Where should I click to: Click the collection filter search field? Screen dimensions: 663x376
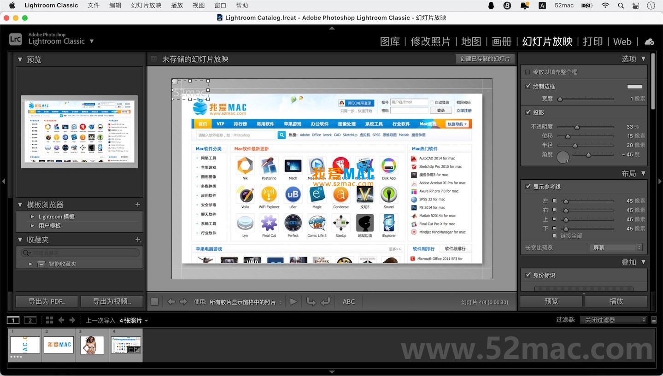pyautogui.click(x=80, y=253)
